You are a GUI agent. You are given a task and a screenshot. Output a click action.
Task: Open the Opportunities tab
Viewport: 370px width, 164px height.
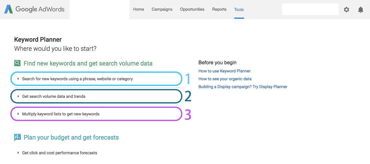coord(192,9)
